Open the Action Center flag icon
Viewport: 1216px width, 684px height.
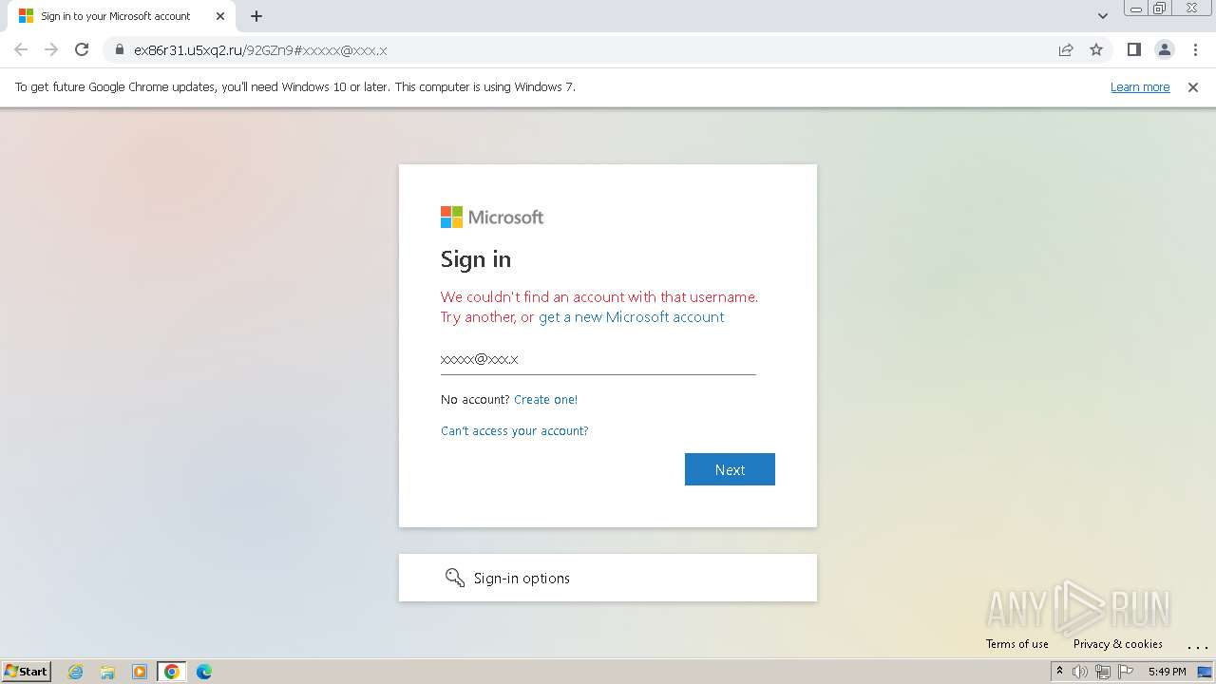pos(1126,672)
